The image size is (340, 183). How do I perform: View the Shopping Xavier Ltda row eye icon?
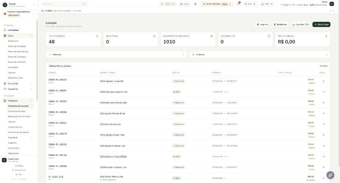[x=323, y=135]
